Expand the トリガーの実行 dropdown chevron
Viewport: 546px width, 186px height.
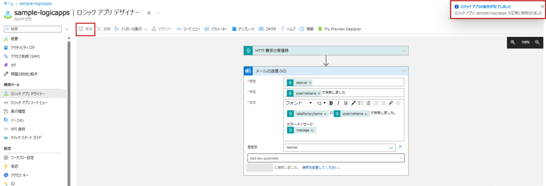point(146,29)
